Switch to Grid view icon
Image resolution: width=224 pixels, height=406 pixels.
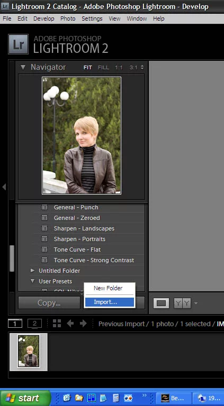point(57,323)
